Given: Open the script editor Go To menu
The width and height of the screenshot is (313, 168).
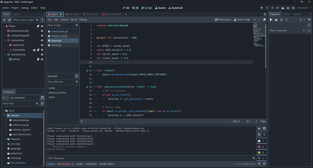Looking at the screenshot, I should tap(74, 20).
